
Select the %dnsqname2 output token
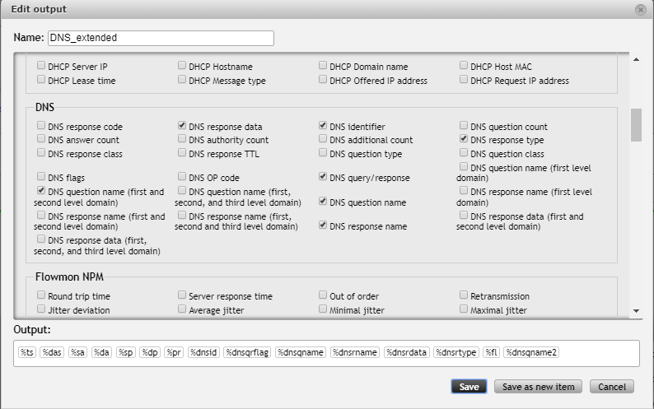(x=532, y=352)
